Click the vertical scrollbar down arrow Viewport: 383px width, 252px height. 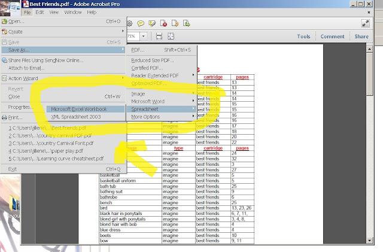(370, 241)
